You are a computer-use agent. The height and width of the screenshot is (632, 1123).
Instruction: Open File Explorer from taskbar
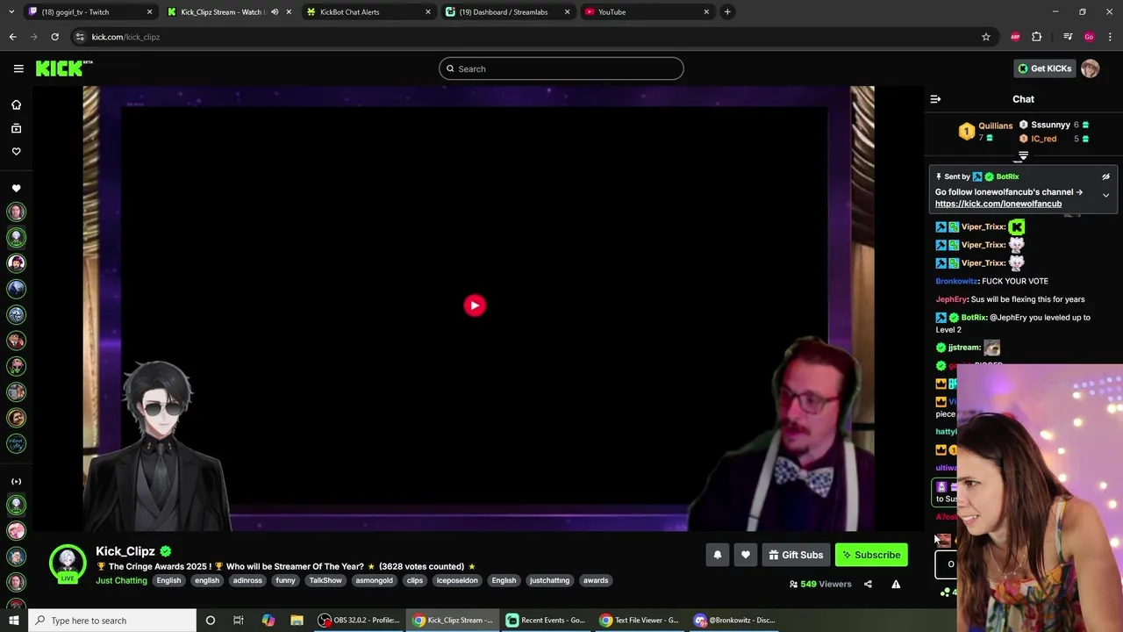(x=297, y=621)
